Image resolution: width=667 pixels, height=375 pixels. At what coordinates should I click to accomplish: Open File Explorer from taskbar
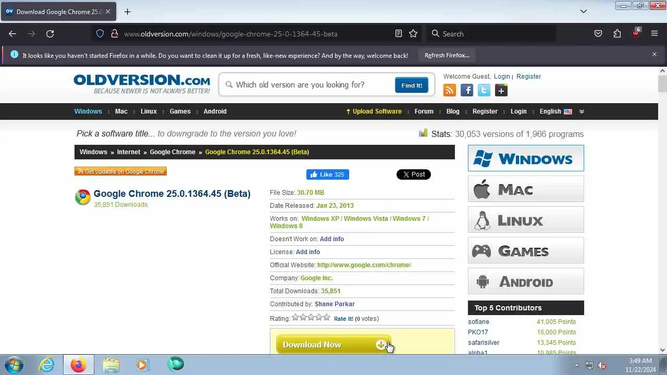(x=111, y=365)
